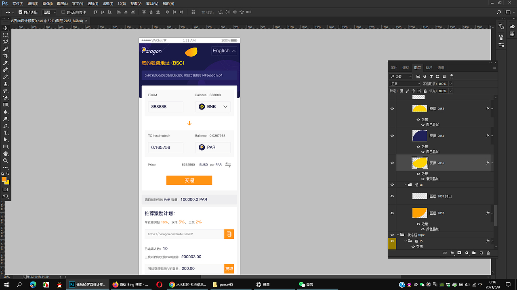Open the auto-select 图层 dropdown in options bar
Viewport: 517px width, 290px height.
tap(49, 12)
